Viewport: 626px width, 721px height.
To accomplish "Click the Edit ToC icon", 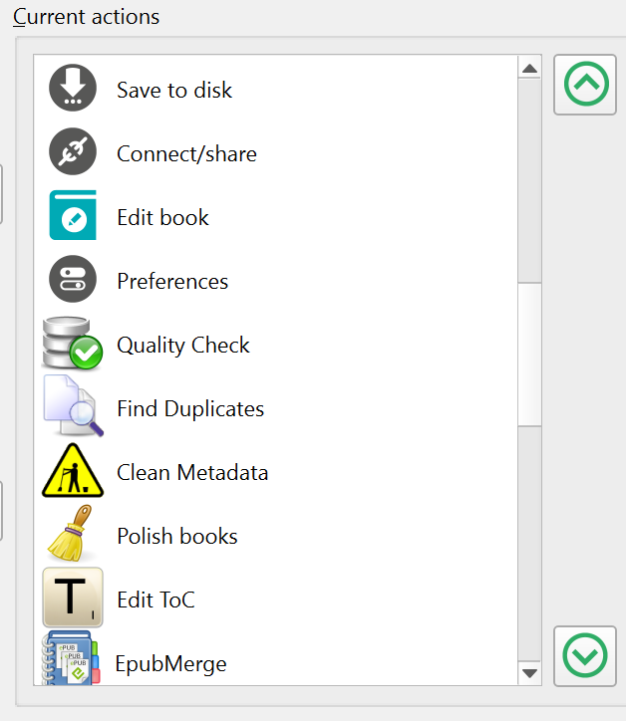I will tap(73, 600).
